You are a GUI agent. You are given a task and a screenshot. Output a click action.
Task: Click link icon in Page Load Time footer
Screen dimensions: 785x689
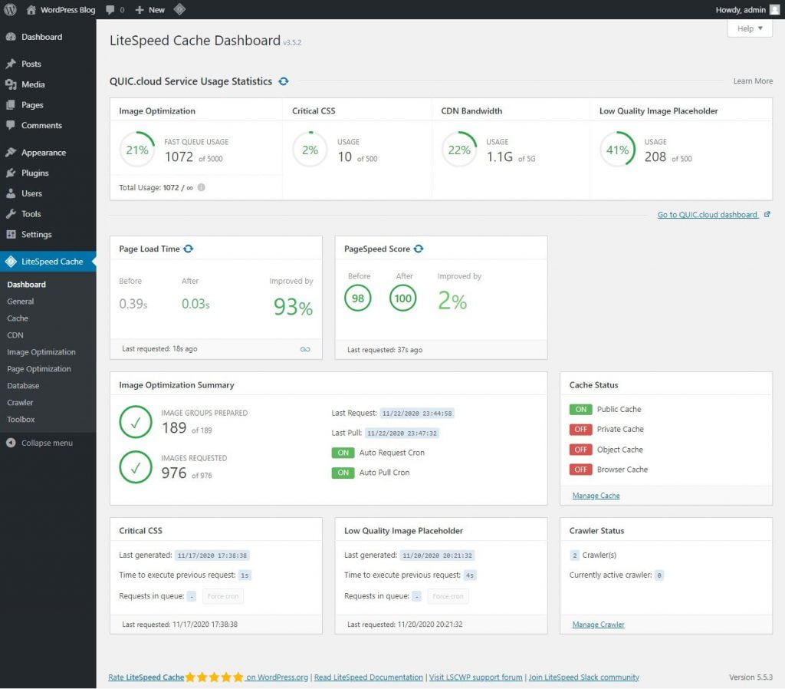305,349
